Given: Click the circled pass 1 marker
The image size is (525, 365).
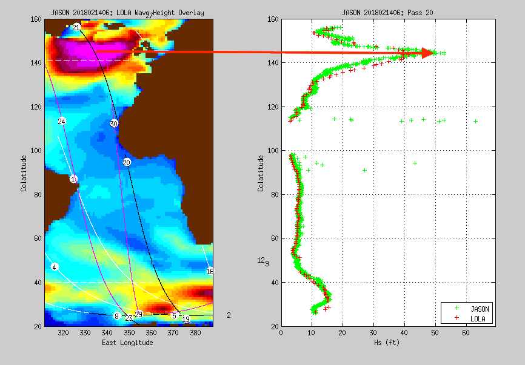Looking at the screenshot, I should click(x=73, y=179).
